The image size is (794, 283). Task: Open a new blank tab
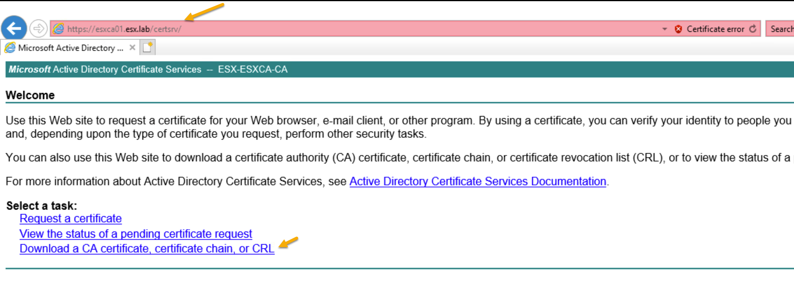(148, 48)
